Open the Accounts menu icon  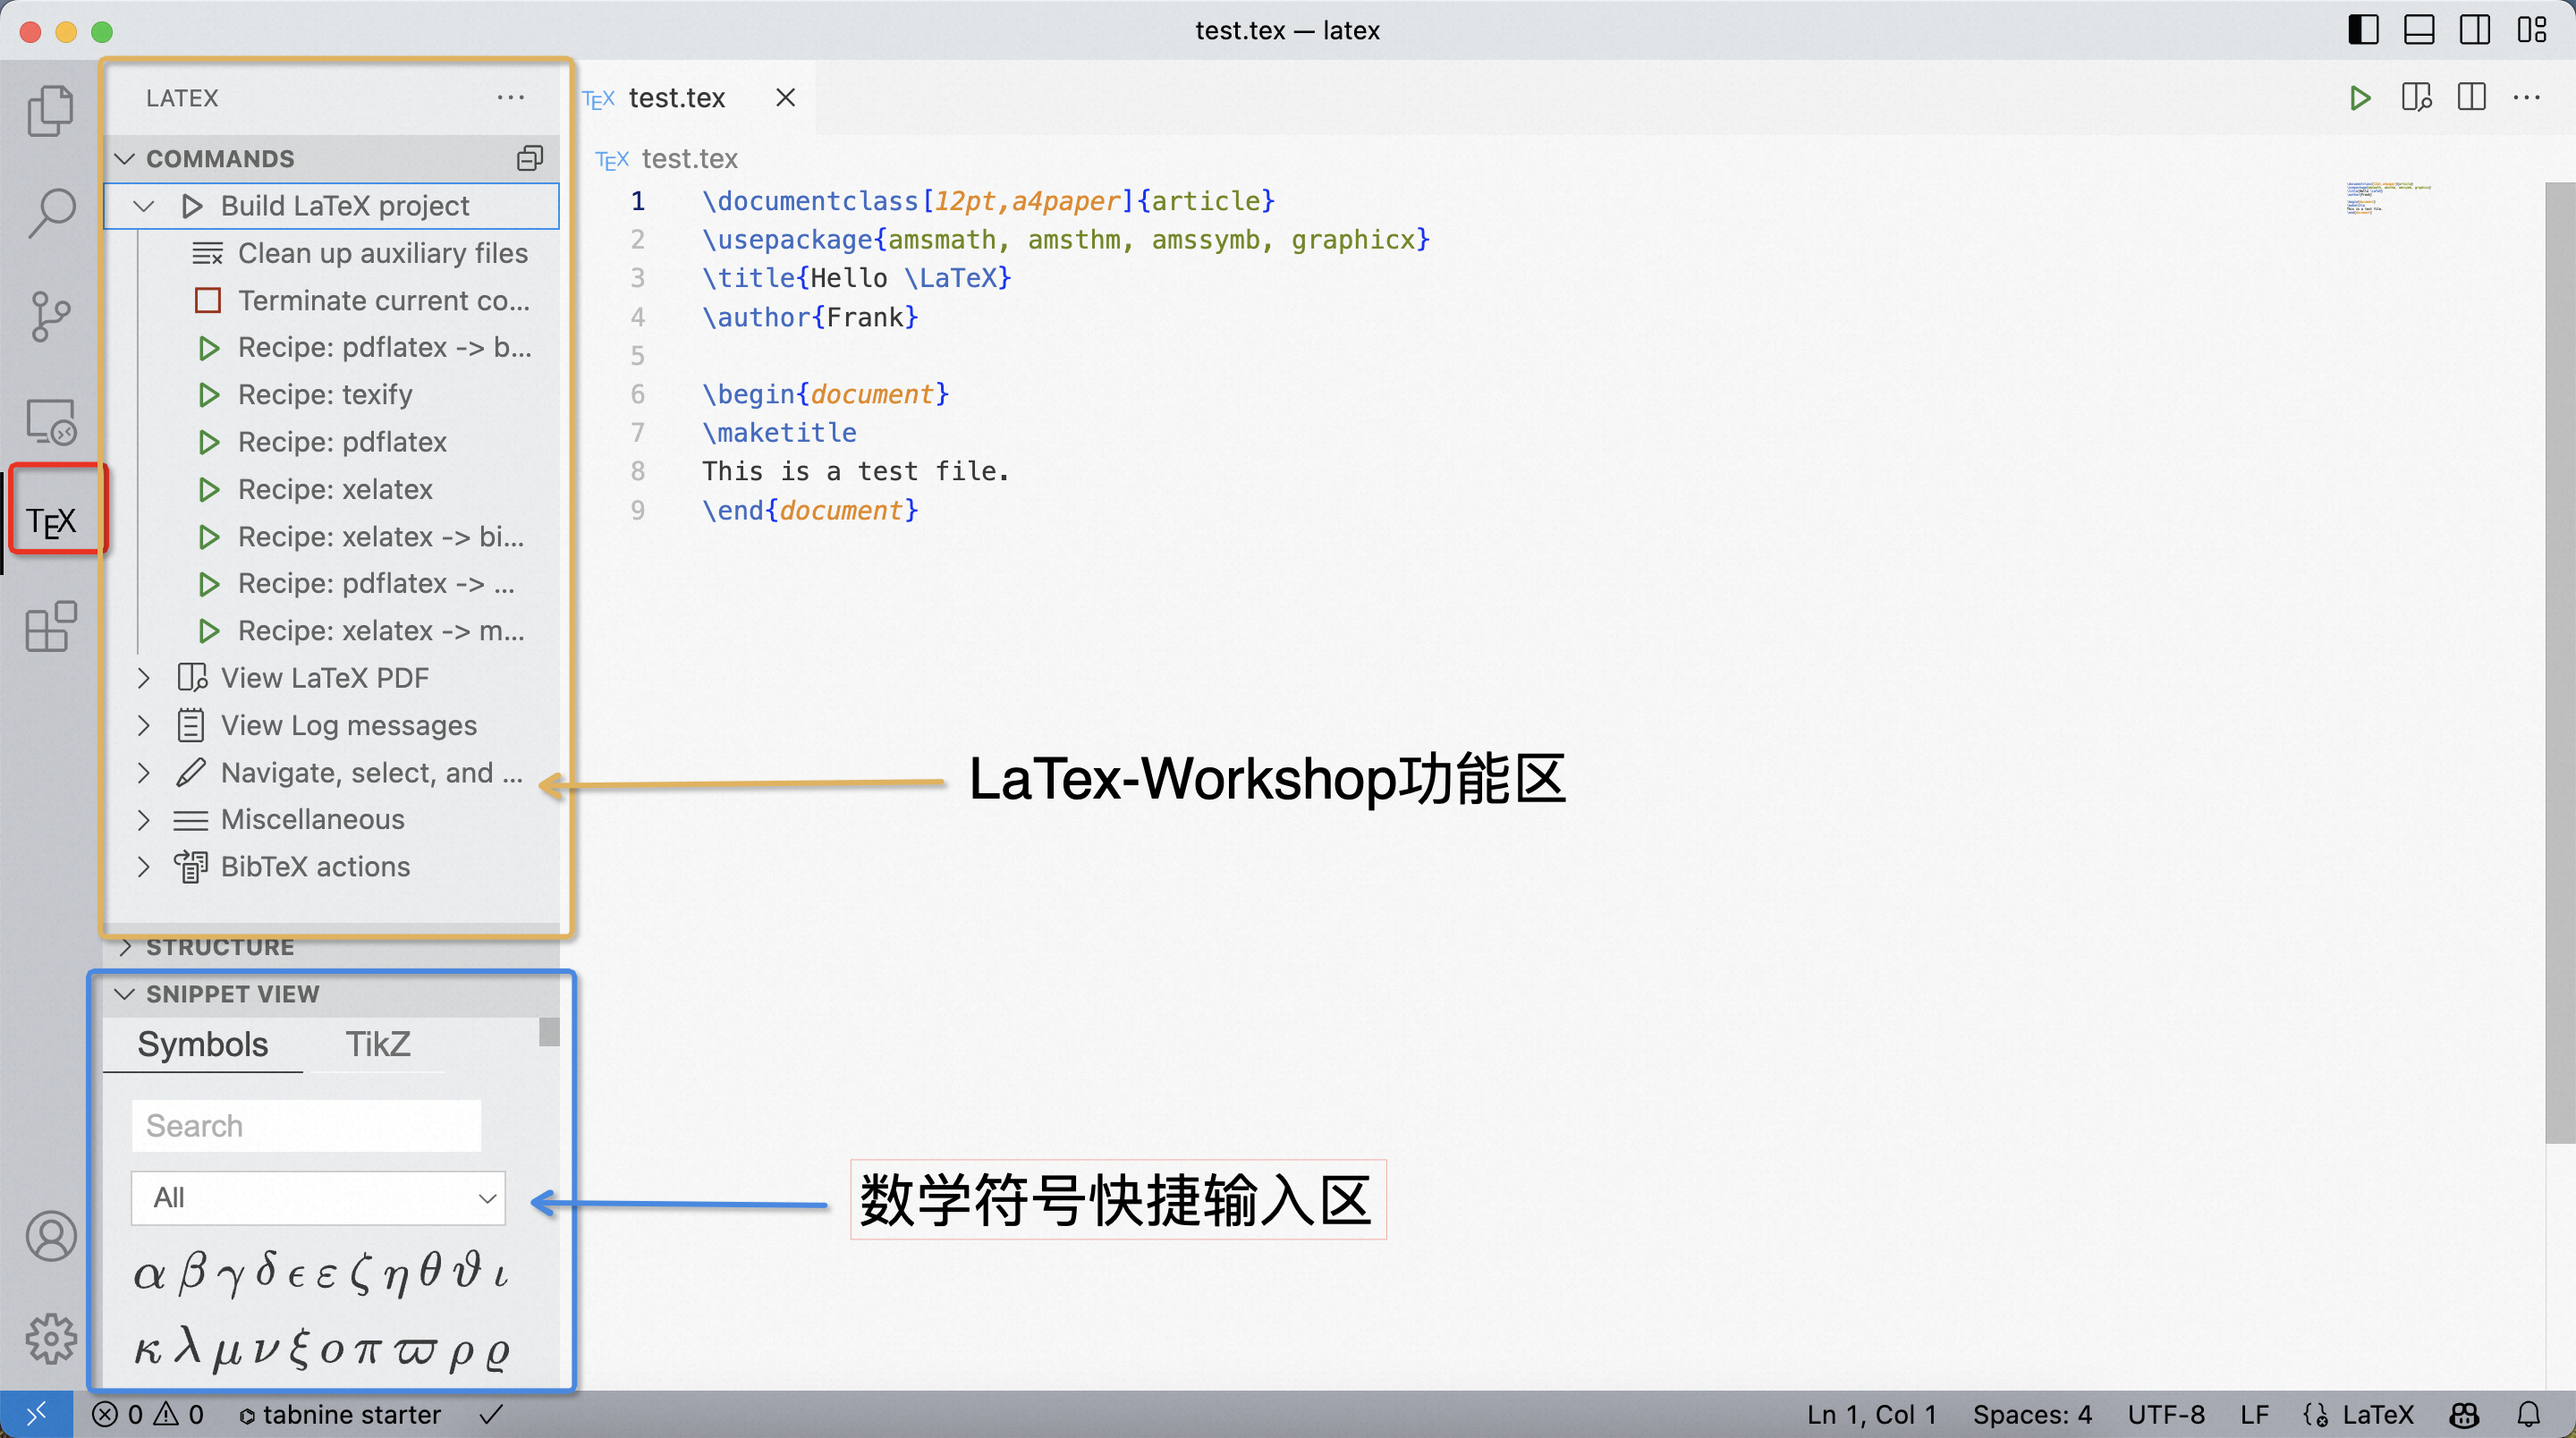[51, 1236]
